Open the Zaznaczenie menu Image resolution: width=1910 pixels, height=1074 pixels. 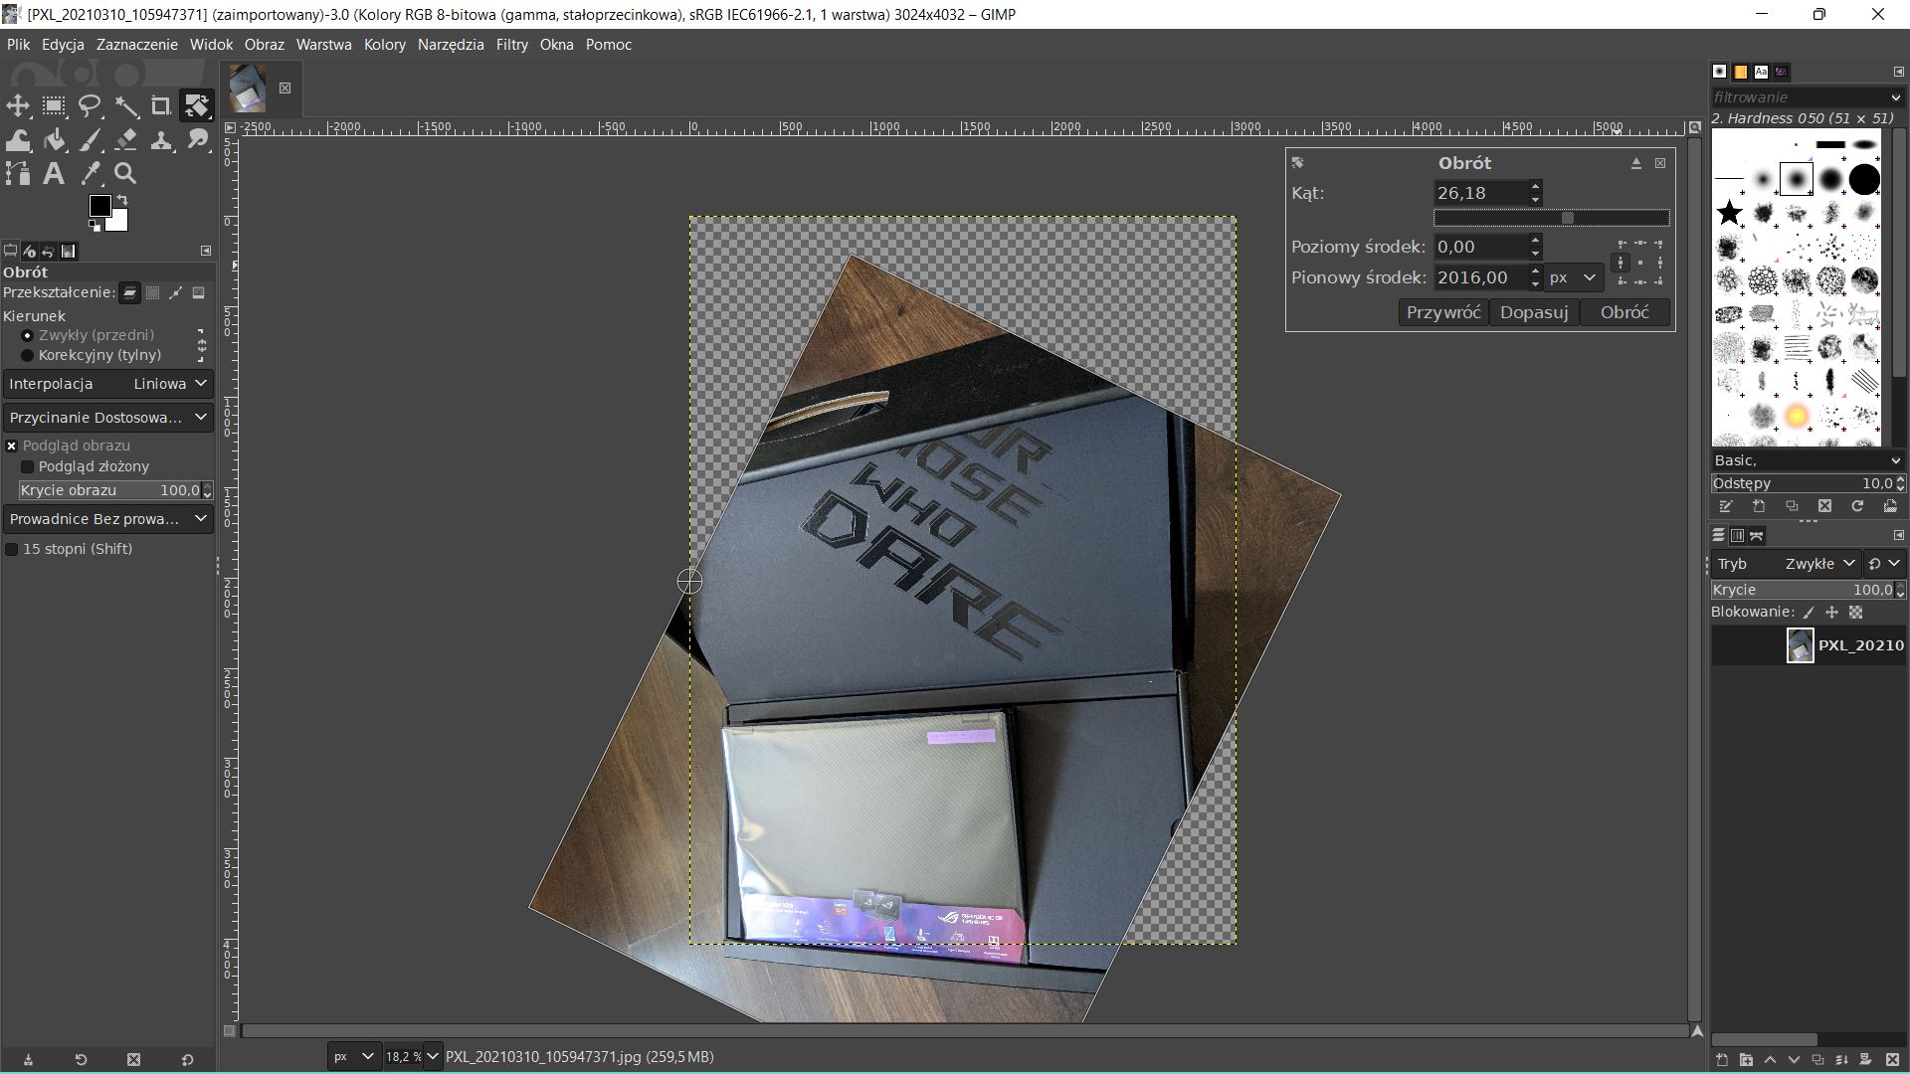pyautogui.click(x=137, y=45)
